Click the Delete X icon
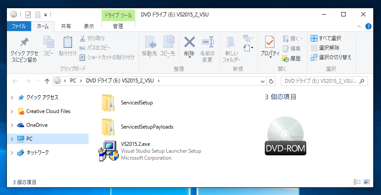 (189, 42)
